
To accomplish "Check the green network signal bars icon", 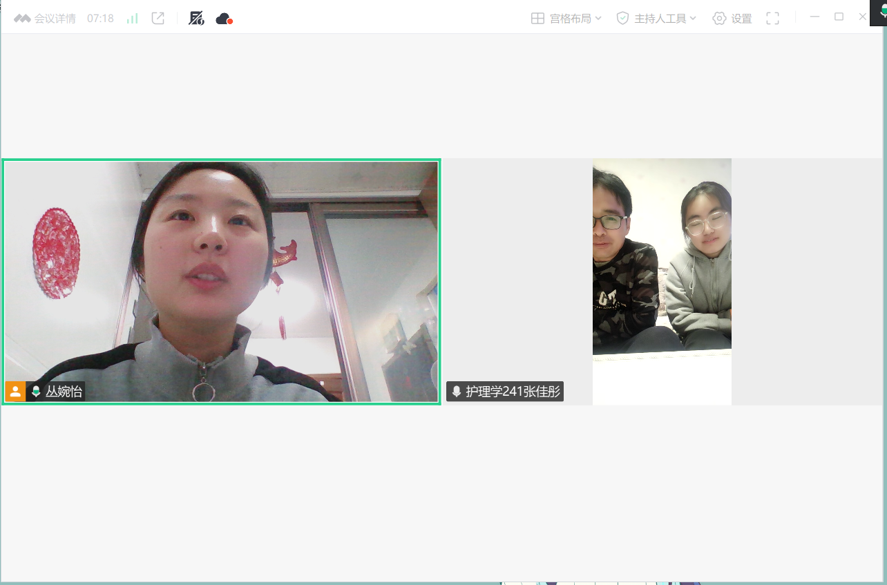I will tap(132, 19).
